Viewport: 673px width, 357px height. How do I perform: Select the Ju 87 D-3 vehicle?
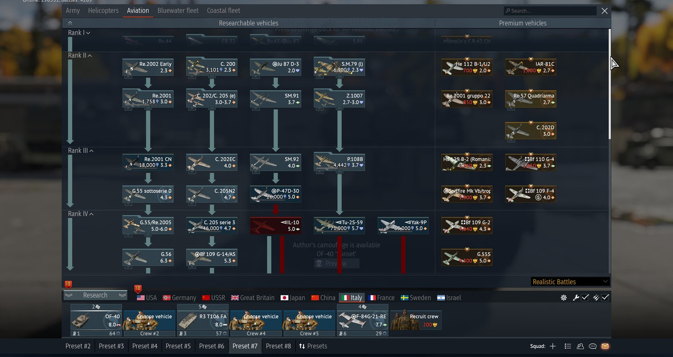click(276, 67)
